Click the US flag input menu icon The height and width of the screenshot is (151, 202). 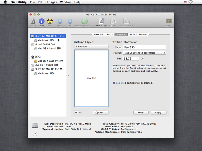point(186,2)
